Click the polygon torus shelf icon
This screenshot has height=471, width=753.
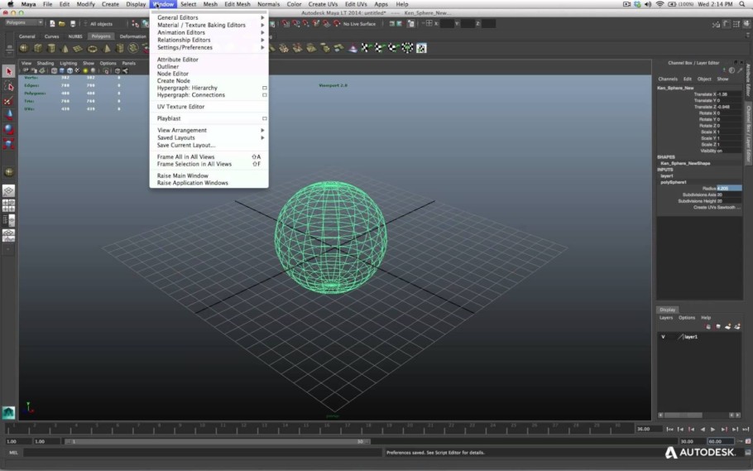(x=92, y=49)
